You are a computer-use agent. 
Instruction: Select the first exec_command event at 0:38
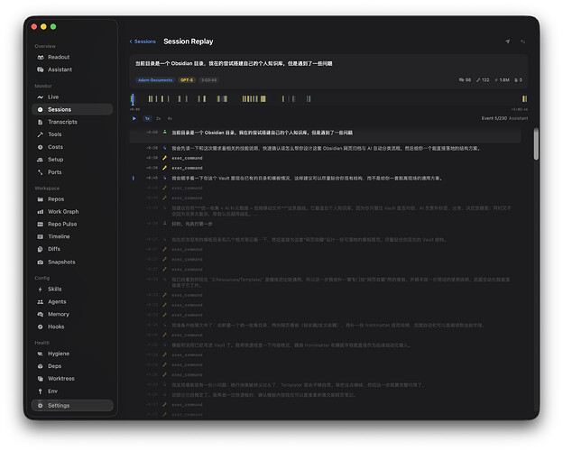326,158
